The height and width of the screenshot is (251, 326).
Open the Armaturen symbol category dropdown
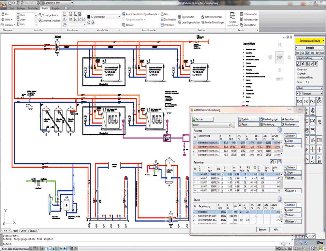[311, 93]
